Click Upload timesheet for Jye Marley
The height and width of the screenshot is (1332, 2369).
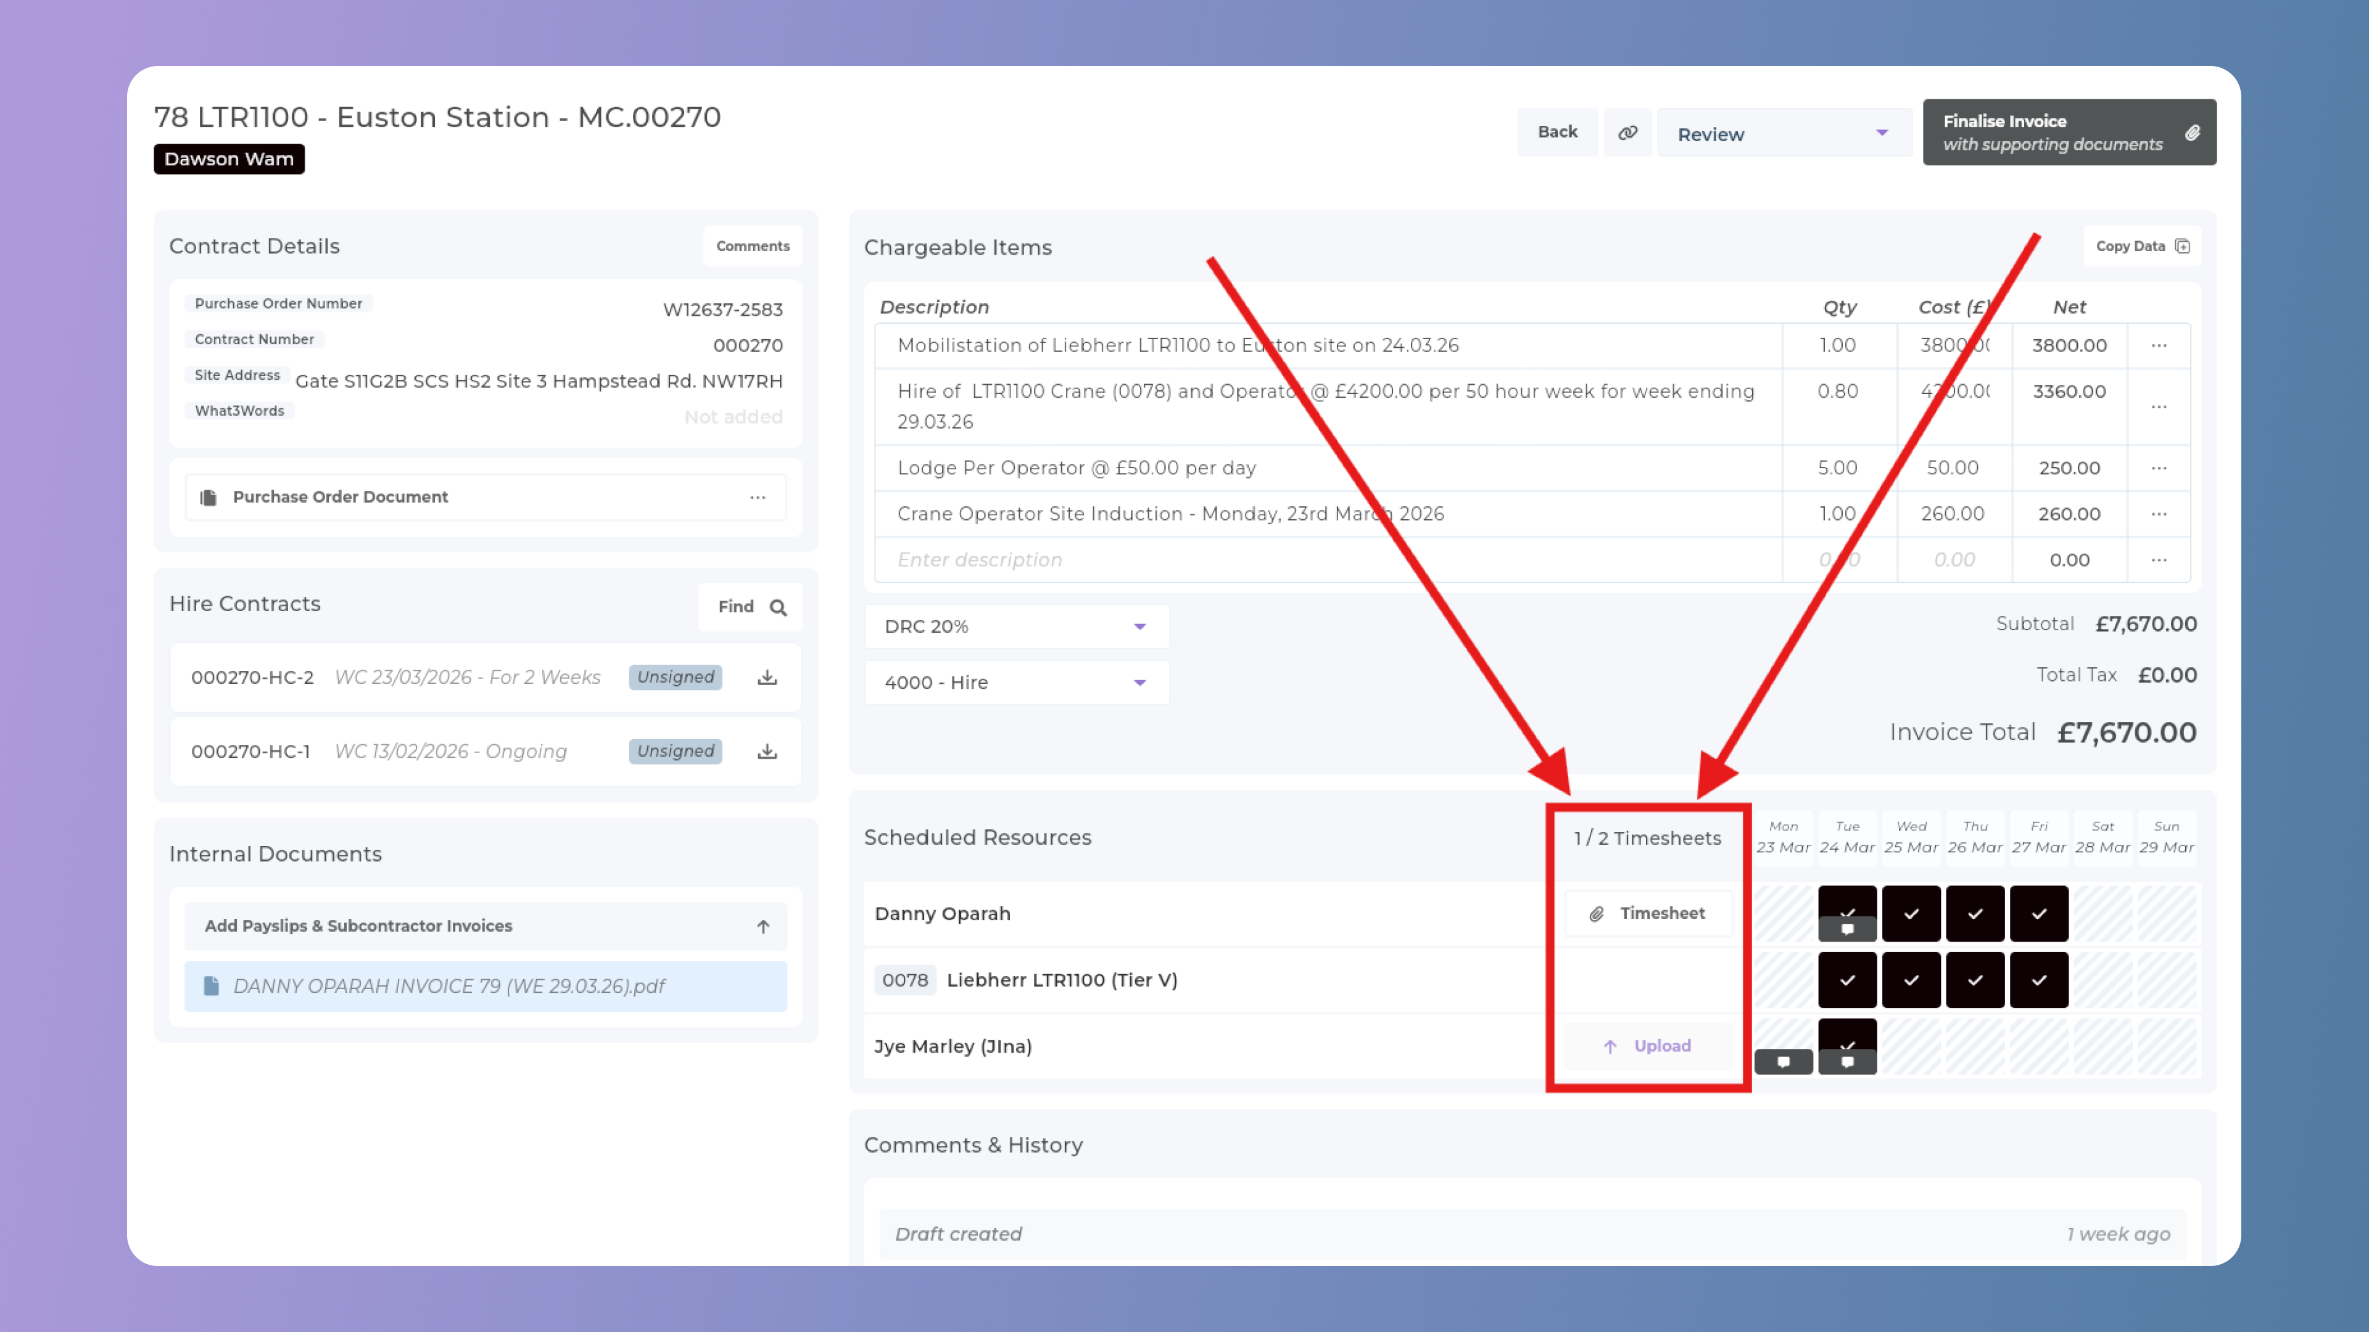(1648, 1046)
